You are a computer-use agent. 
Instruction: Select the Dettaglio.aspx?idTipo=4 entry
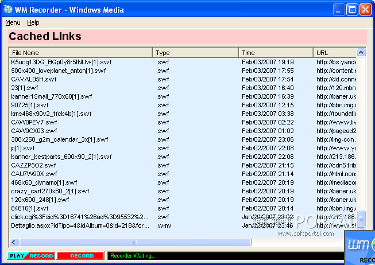(x=80, y=225)
